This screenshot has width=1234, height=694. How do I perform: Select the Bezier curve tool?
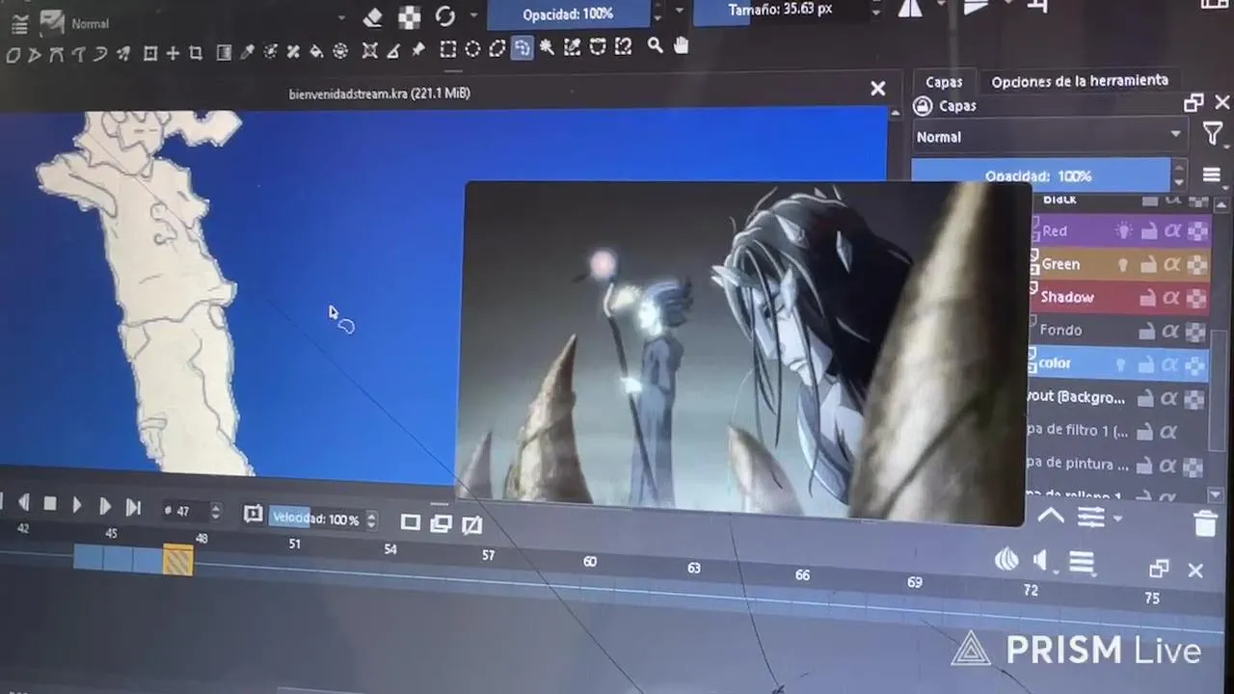(x=56, y=54)
